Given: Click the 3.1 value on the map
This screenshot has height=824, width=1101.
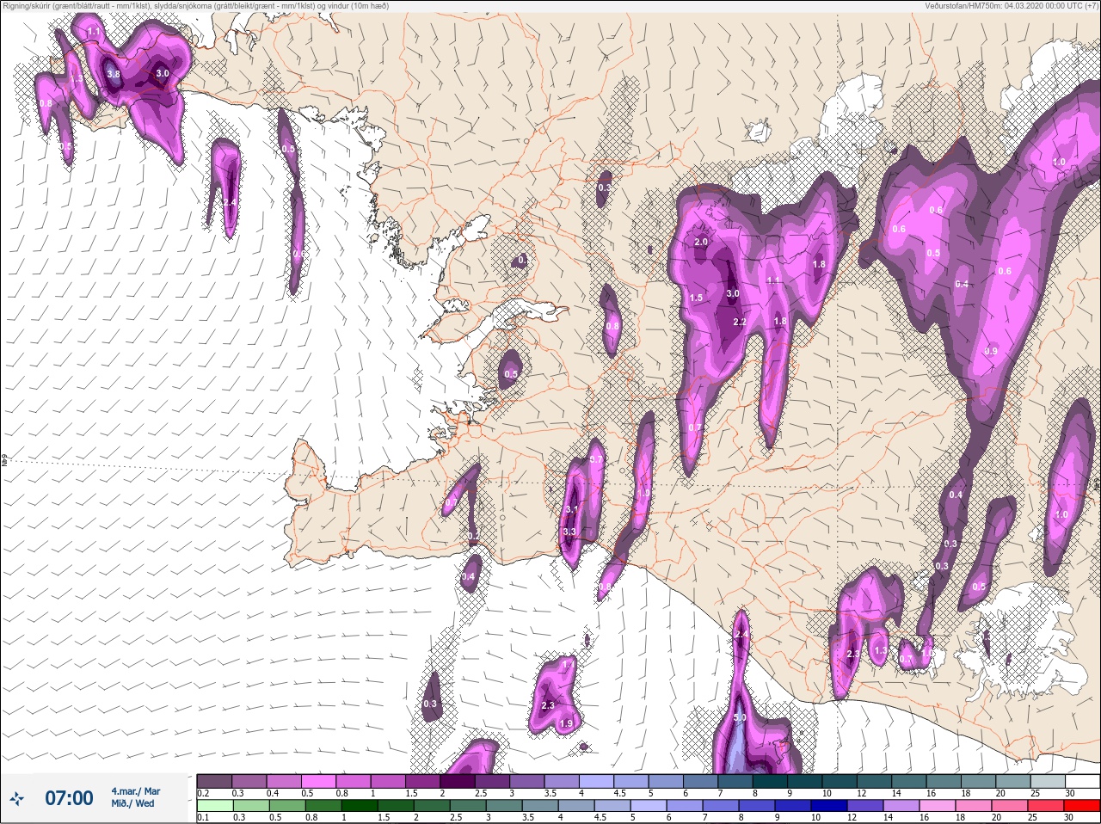Looking at the screenshot, I should click(x=572, y=510).
